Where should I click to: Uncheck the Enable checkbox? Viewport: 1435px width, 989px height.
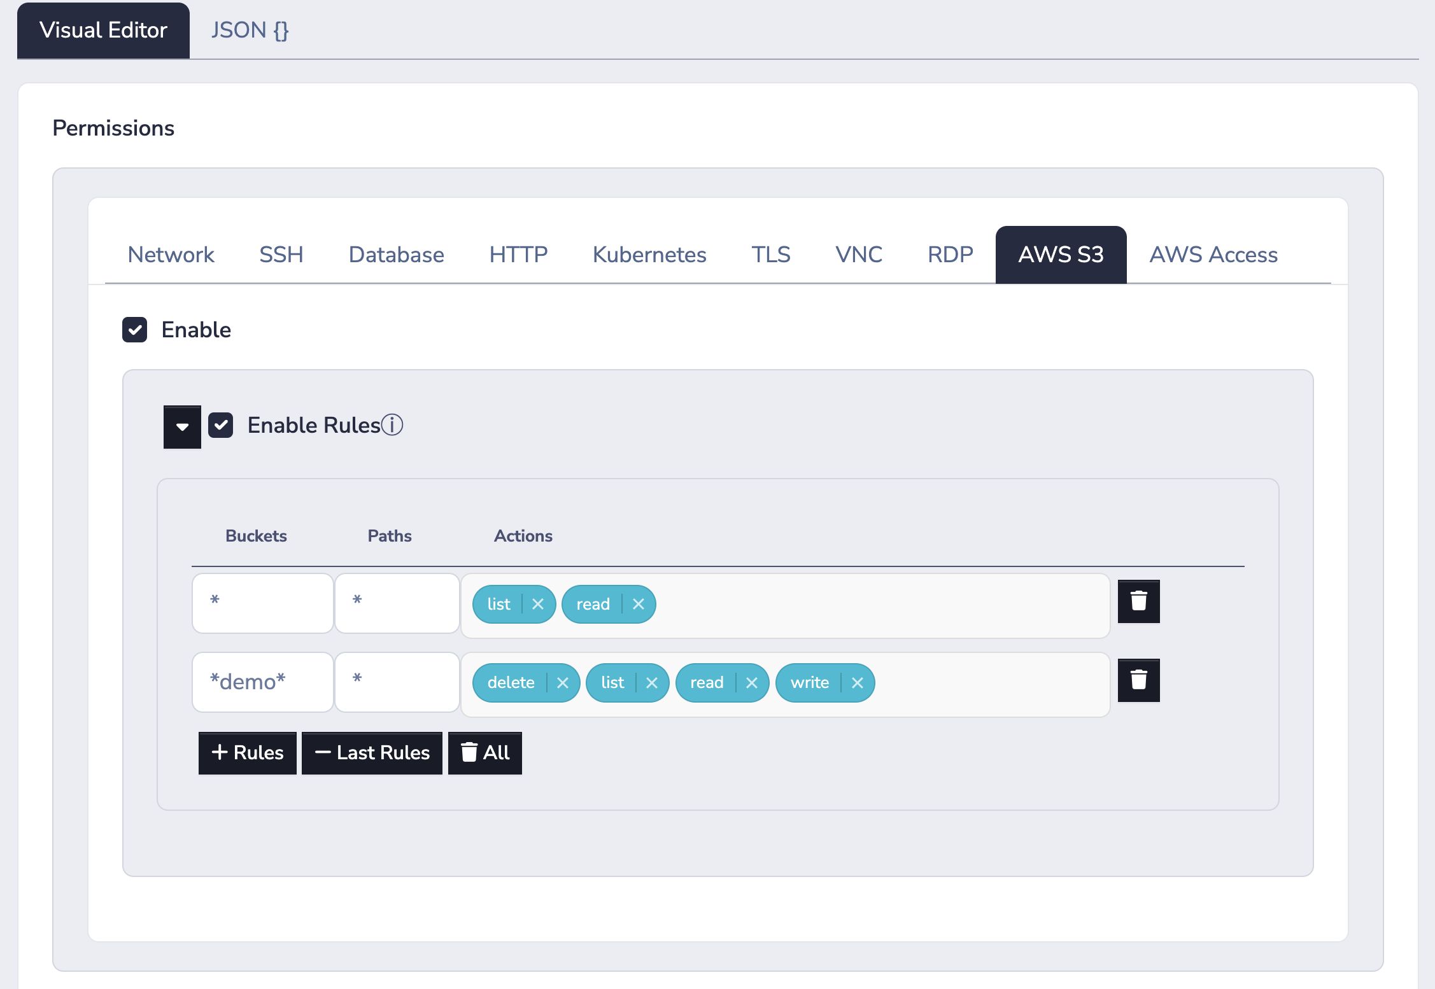point(135,330)
